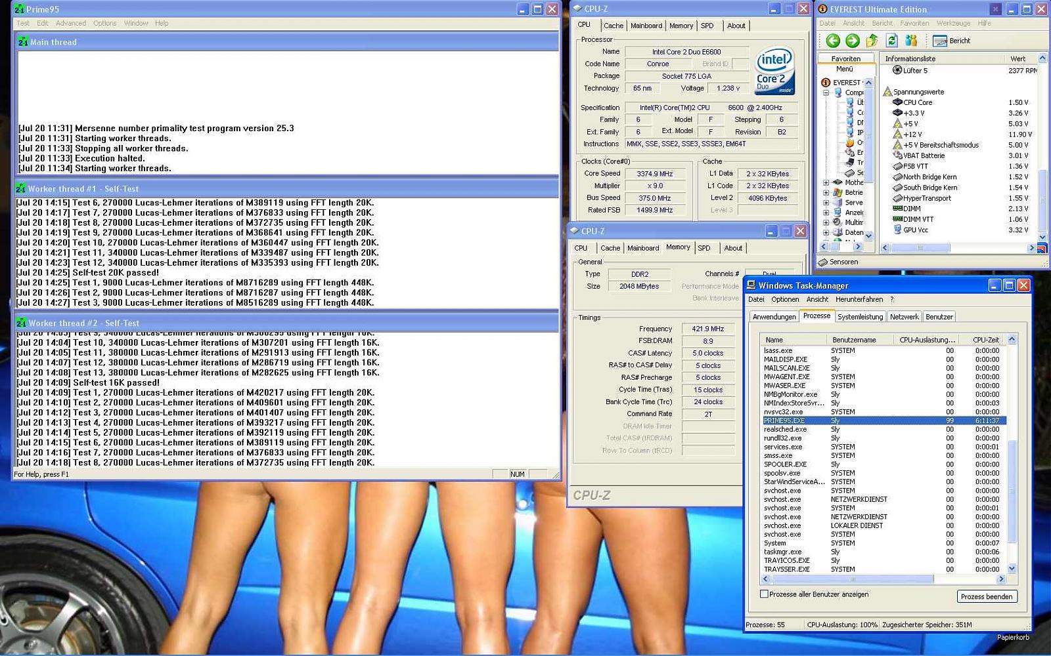This screenshot has width=1051, height=656.
Task: Refresh EVEREST with the green arrows icon
Action: 891,41
